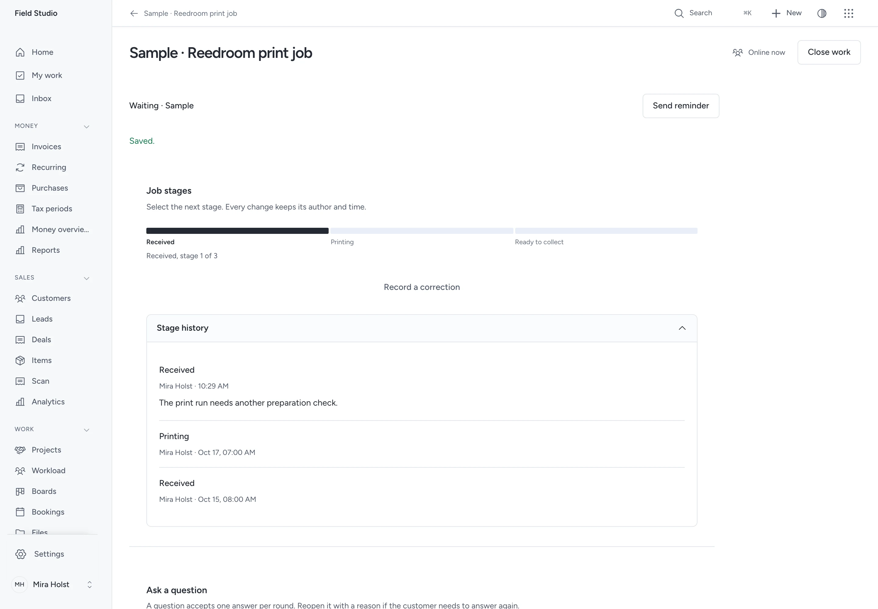Click the Settings gear icon
The image size is (878, 609).
21,554
